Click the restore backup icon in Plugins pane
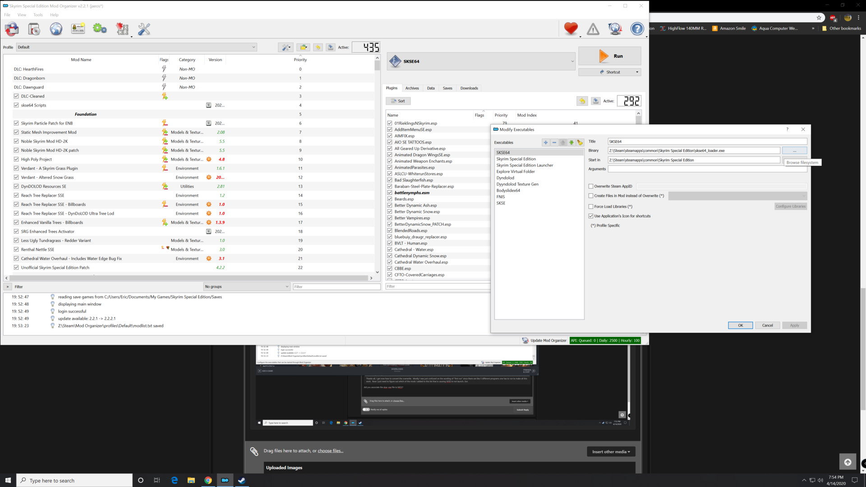The height and width of the screenshot is (487, 866). pos(582,101)
